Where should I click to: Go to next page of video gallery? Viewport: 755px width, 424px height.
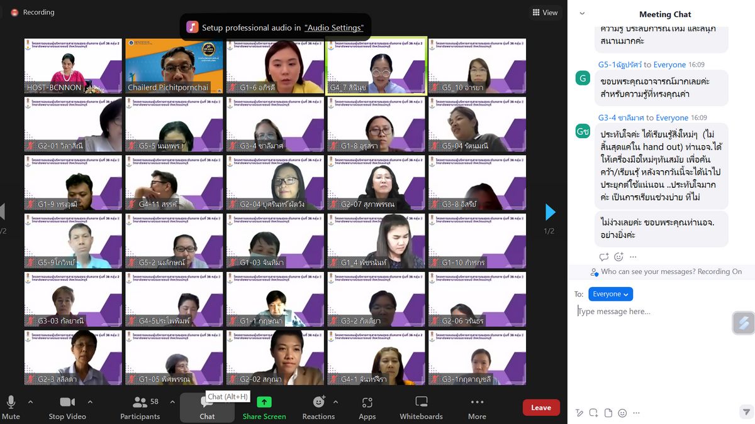click(550, 212)
